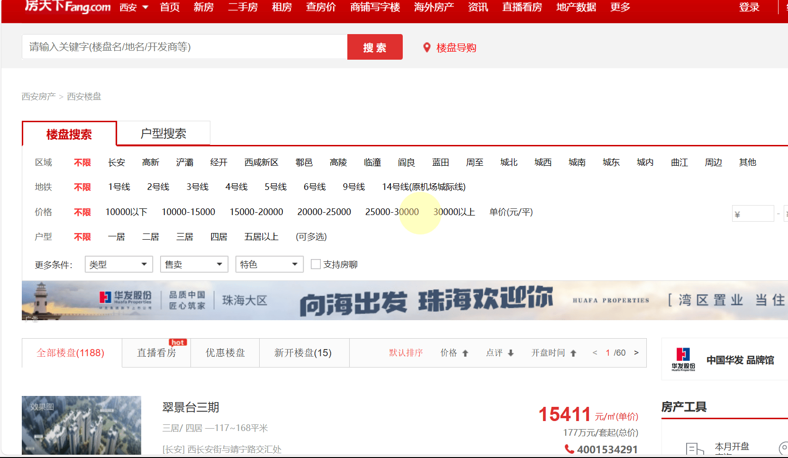Tick the 支持房聊 checkbox
The height and width of the screenshot is (458, 788).
coord(316,264)
